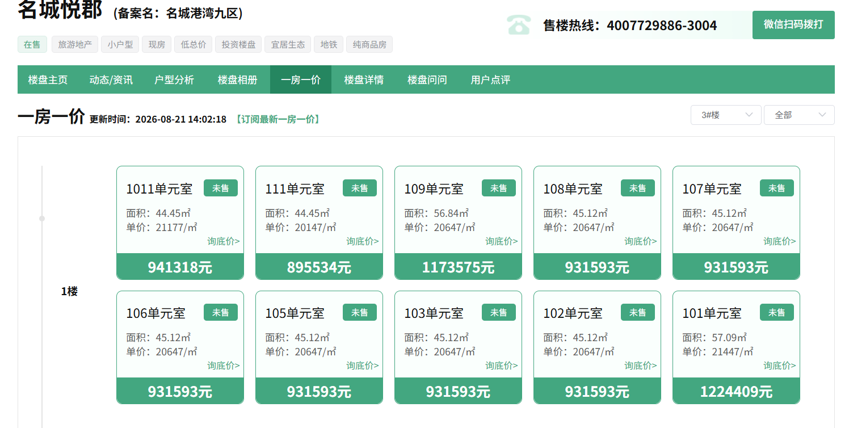849x428 pixels.
Task: Click the 未售 badge on 102单元室
Action: coord(638,312)
